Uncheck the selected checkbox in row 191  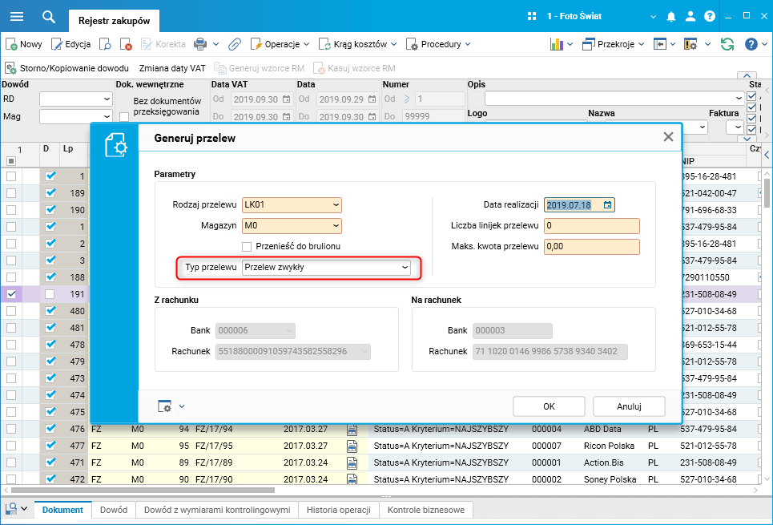11,295
